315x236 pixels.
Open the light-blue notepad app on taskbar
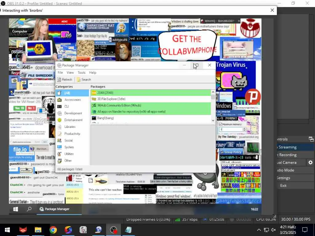(128, 230)
